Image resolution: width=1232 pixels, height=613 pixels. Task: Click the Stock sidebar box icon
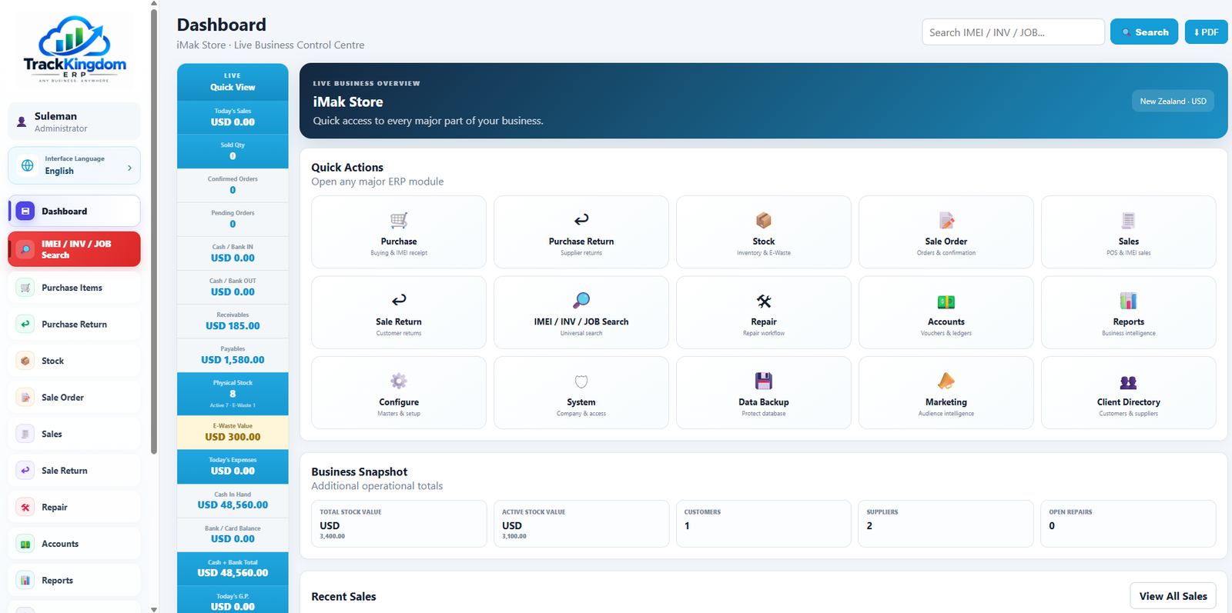point(25,361)
